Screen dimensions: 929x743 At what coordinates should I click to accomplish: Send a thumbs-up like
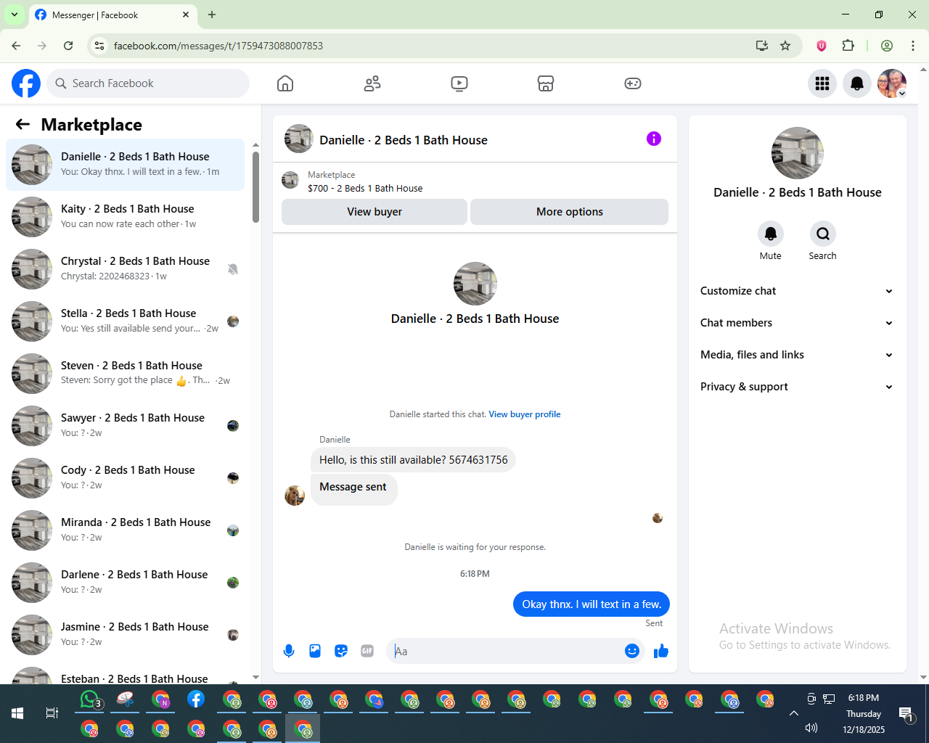[661, 651]
